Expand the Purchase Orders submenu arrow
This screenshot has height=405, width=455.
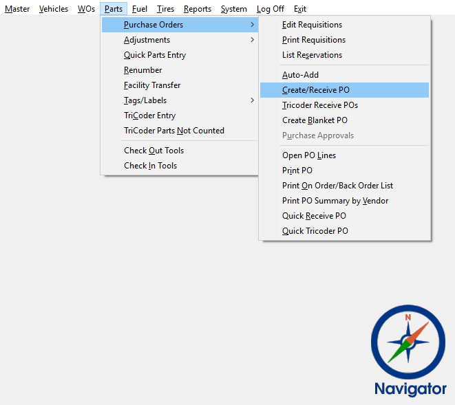(x=252, y=25)
